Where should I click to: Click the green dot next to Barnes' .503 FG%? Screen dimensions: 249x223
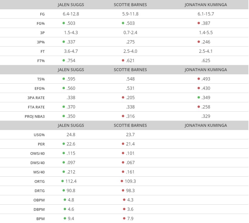(123, 23)
